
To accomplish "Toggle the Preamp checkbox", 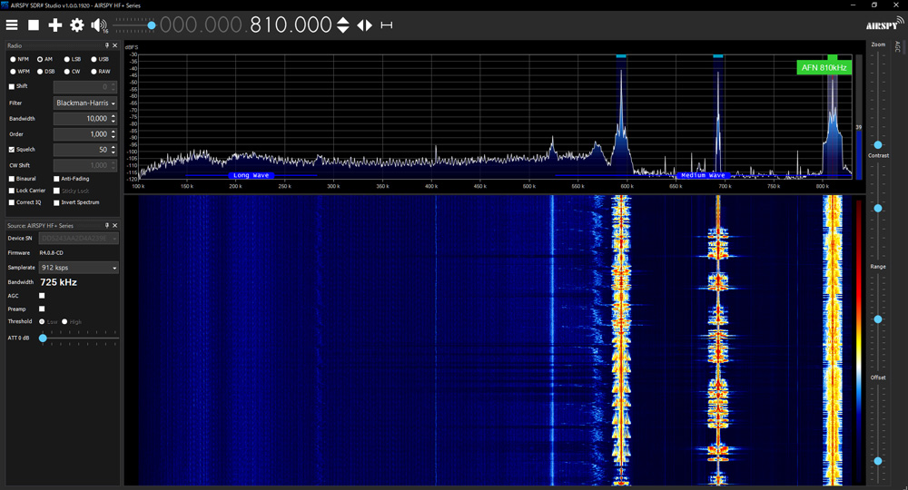I will pyautogui.click(x=42, y=309).
